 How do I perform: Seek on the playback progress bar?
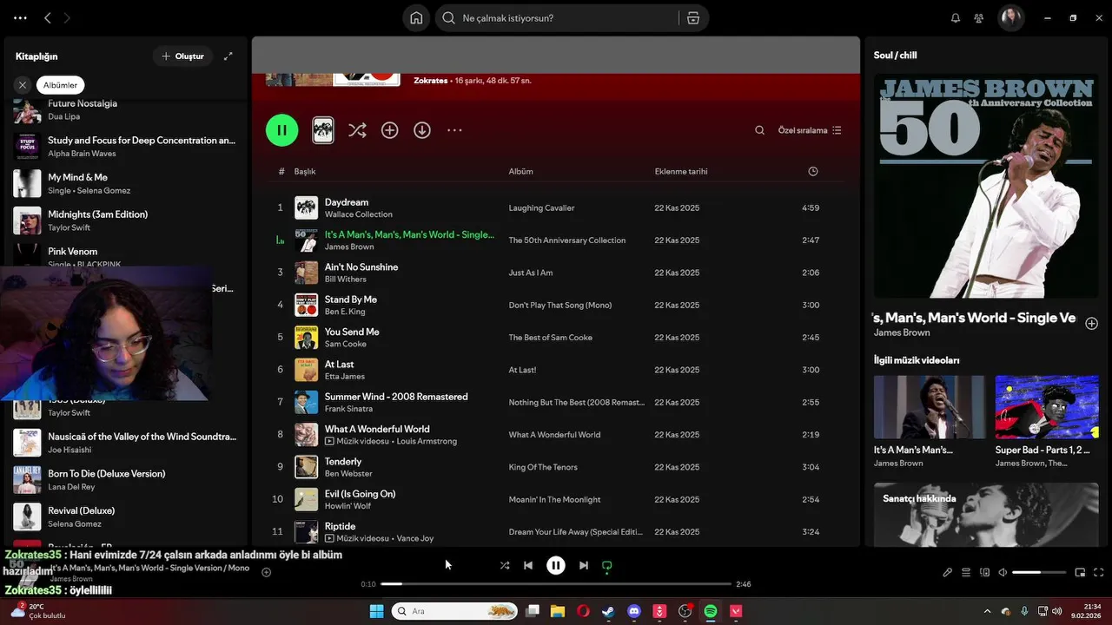556,584
